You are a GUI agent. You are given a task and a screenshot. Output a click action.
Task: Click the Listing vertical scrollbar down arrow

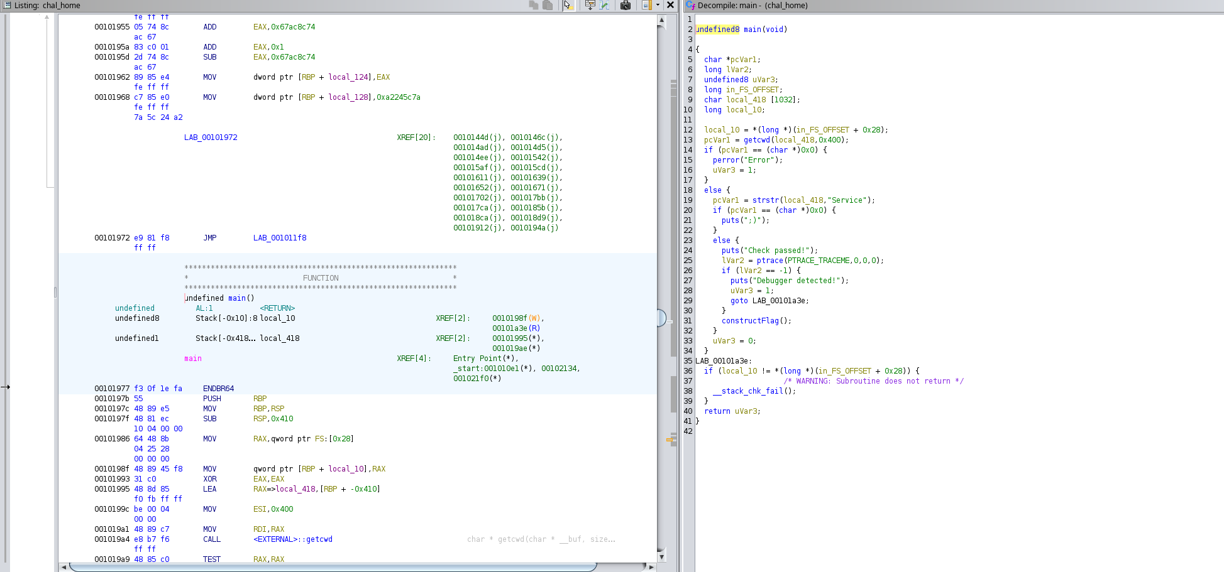click(x=661, y=557)
